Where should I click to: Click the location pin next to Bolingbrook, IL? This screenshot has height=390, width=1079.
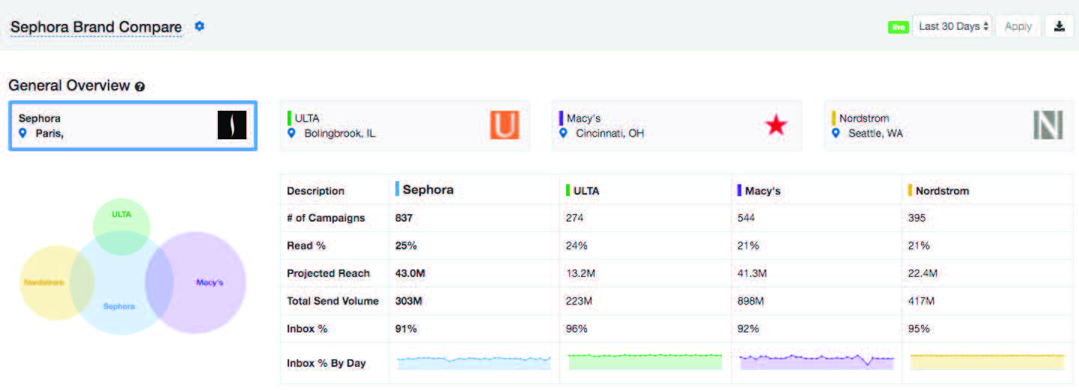click(292, 133)
